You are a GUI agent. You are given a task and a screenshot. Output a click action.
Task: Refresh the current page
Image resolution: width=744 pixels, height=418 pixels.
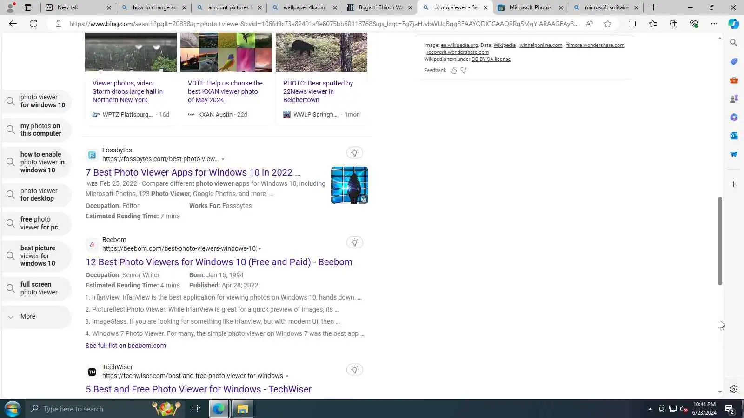point(33,24)
